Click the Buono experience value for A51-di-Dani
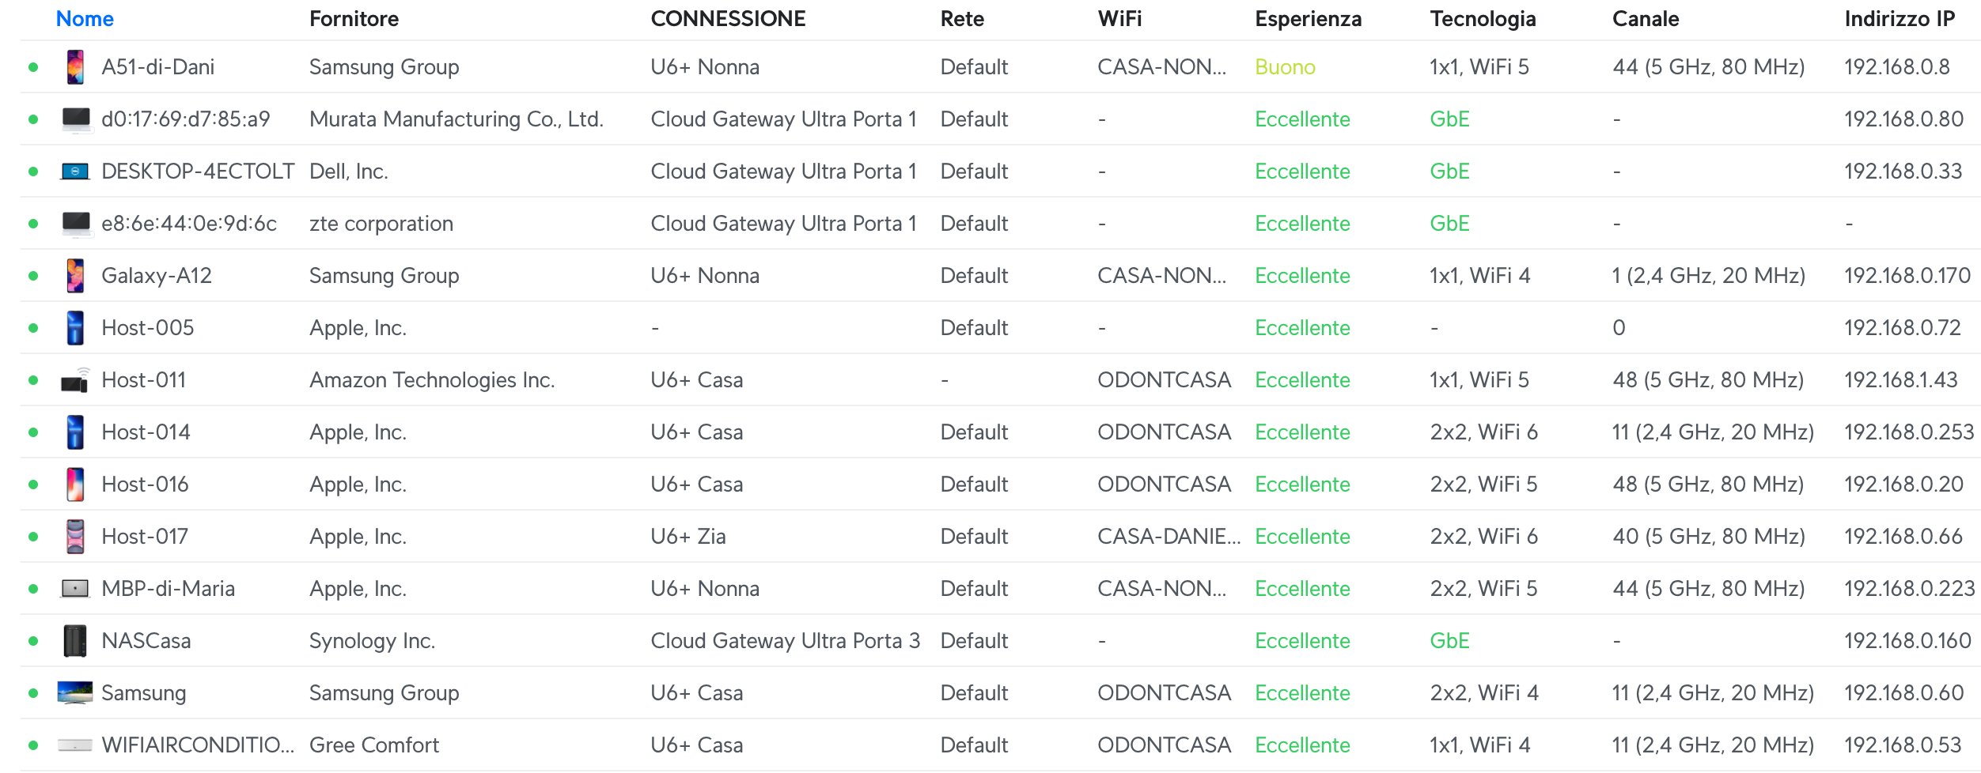 1285,67
